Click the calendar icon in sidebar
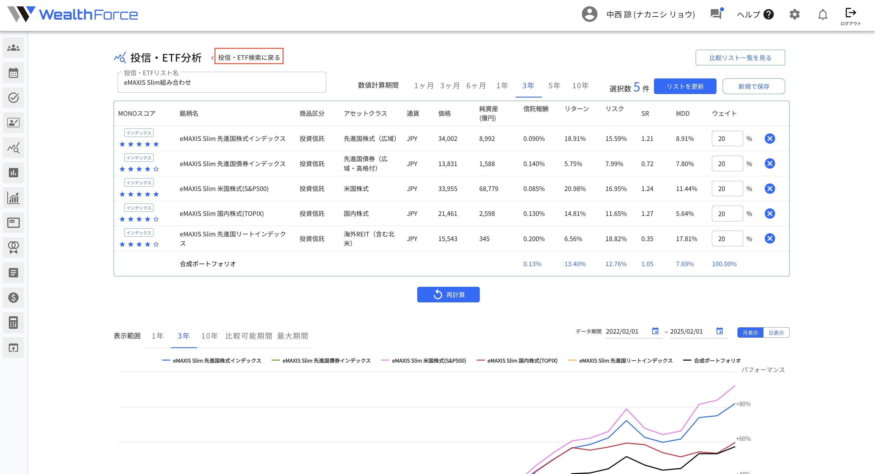 tap(13, 73)
